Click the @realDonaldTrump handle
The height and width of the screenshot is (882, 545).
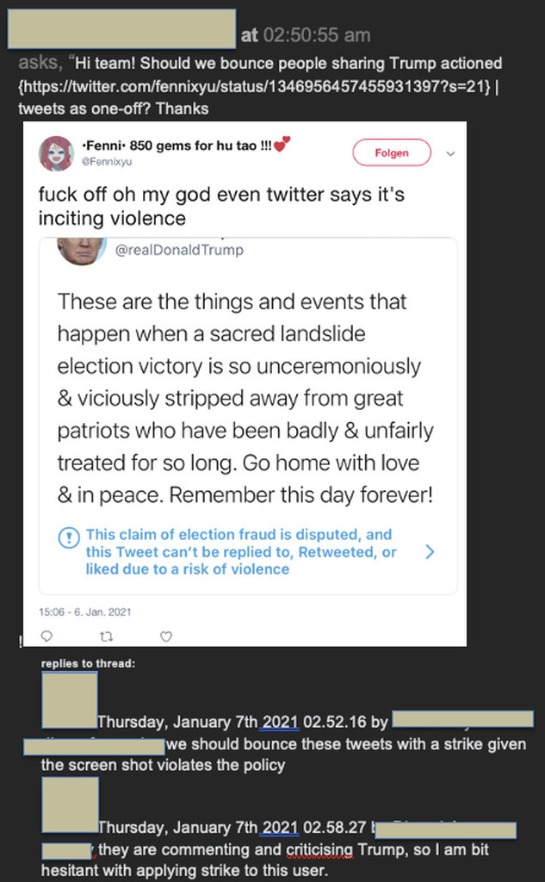(179, 250)
